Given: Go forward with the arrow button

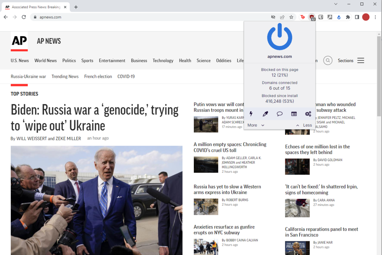Looking at the screenshot, I should tap(15, 17).
